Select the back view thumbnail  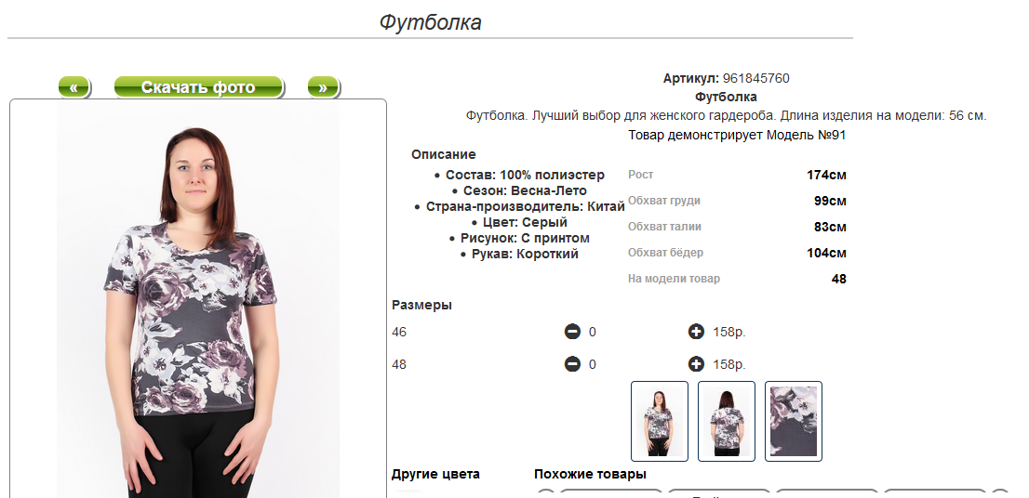pyautogui.click(x=727, y=421)
